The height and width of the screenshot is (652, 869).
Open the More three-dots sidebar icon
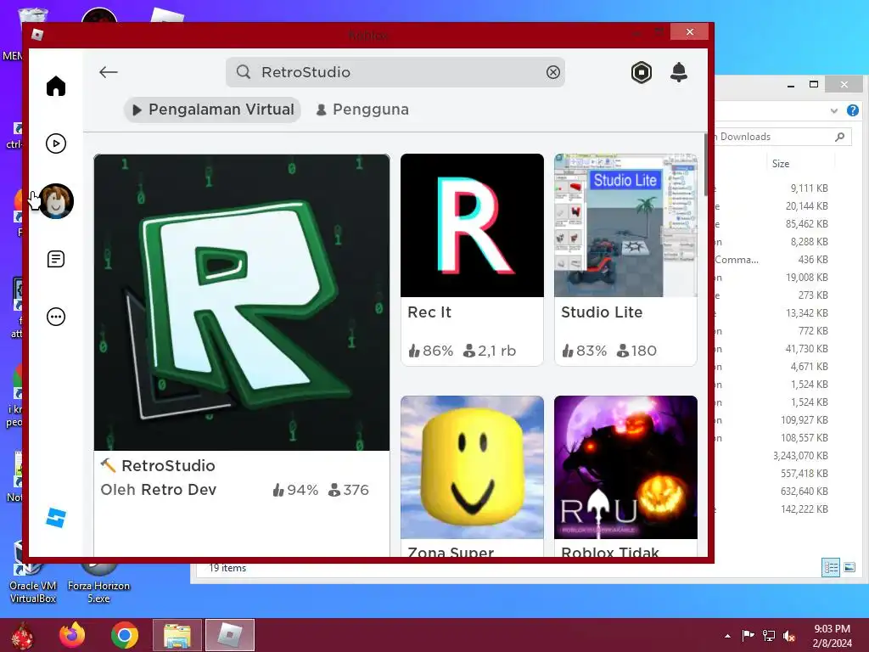tap(56, 317)
